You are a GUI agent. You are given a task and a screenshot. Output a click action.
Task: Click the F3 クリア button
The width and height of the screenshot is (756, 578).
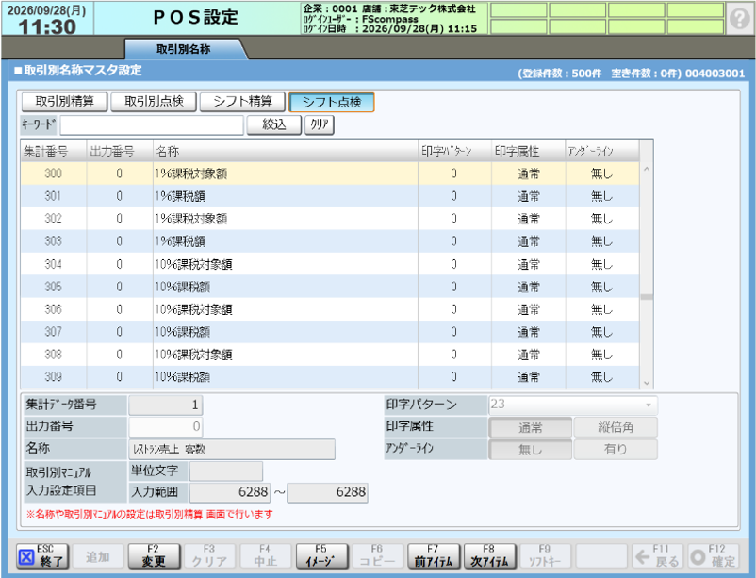pyautogui.click(x=209, y=556)
